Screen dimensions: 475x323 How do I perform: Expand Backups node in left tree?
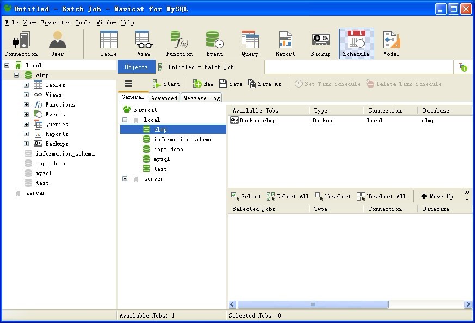tap(26, 144)
